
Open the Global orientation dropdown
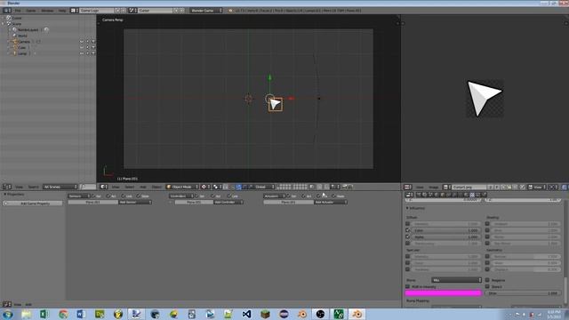(265, 187)
